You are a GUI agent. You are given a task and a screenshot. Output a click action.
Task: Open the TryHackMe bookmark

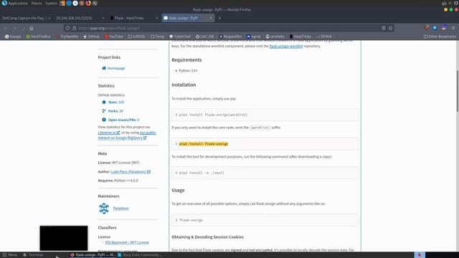tap(67, 37)
